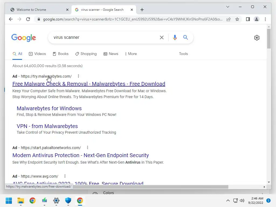This screenshot has height=207, width=276.
Task: Open Modern Antivirus Protection link
Action: point(81,155)
